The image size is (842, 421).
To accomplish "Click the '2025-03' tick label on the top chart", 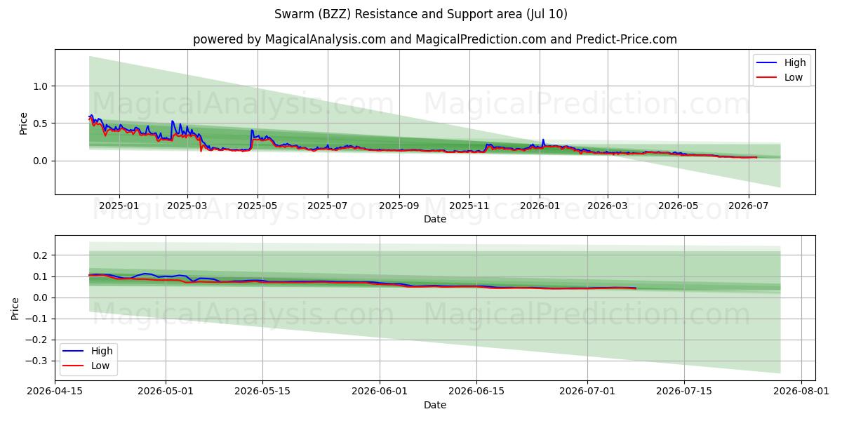I will click(x=187, y=206).
